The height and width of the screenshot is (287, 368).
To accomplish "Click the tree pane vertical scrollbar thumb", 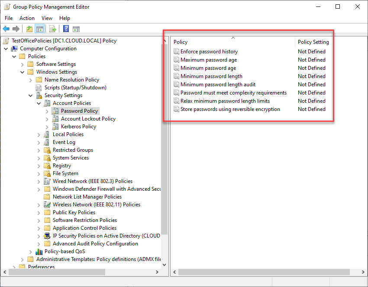I will coord(164,139).
